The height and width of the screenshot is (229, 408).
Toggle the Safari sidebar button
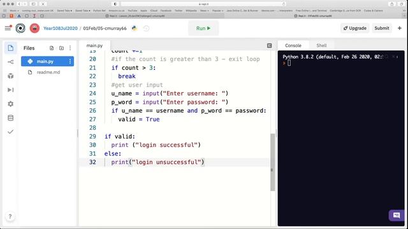click(x=33, y=4)
